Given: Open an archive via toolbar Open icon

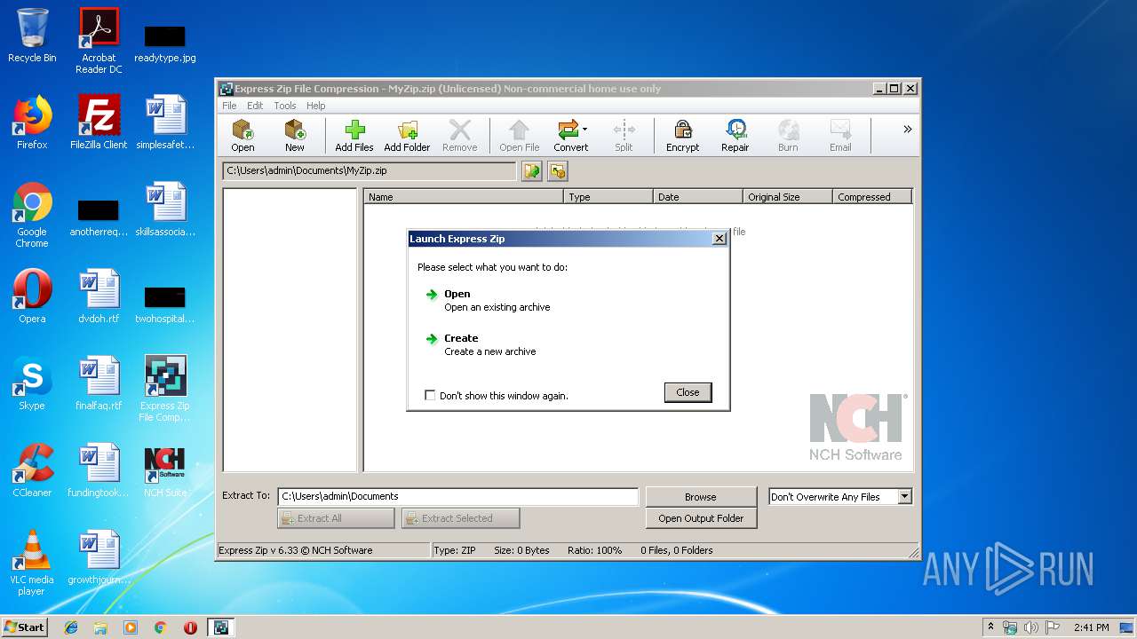Looking at the screenshot, I should [243, 136].
